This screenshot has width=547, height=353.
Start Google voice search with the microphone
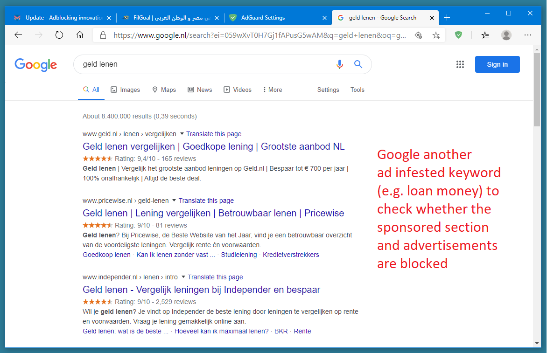[340, 64]
